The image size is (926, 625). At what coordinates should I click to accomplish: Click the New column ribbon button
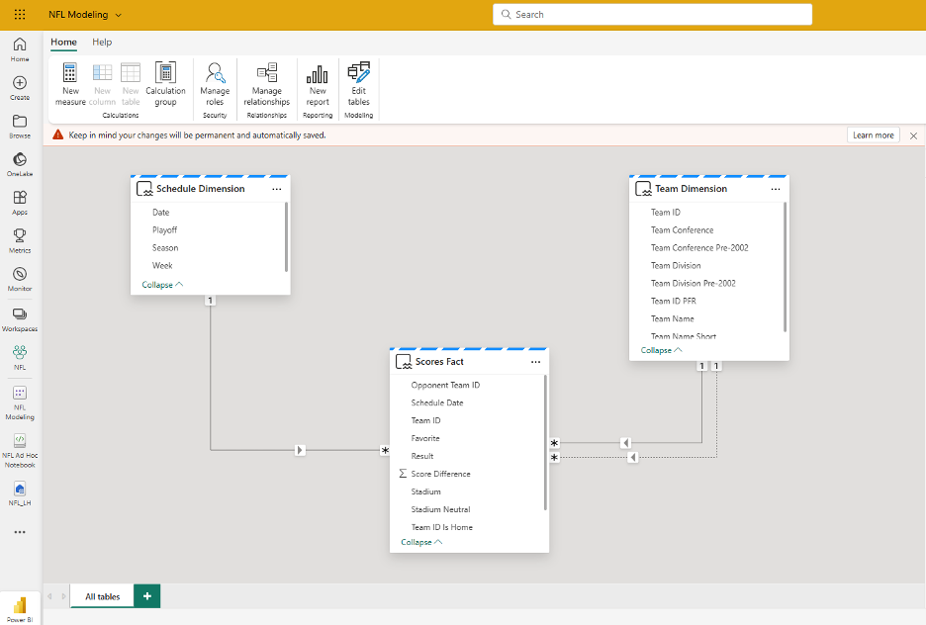[x=102, y=84]
